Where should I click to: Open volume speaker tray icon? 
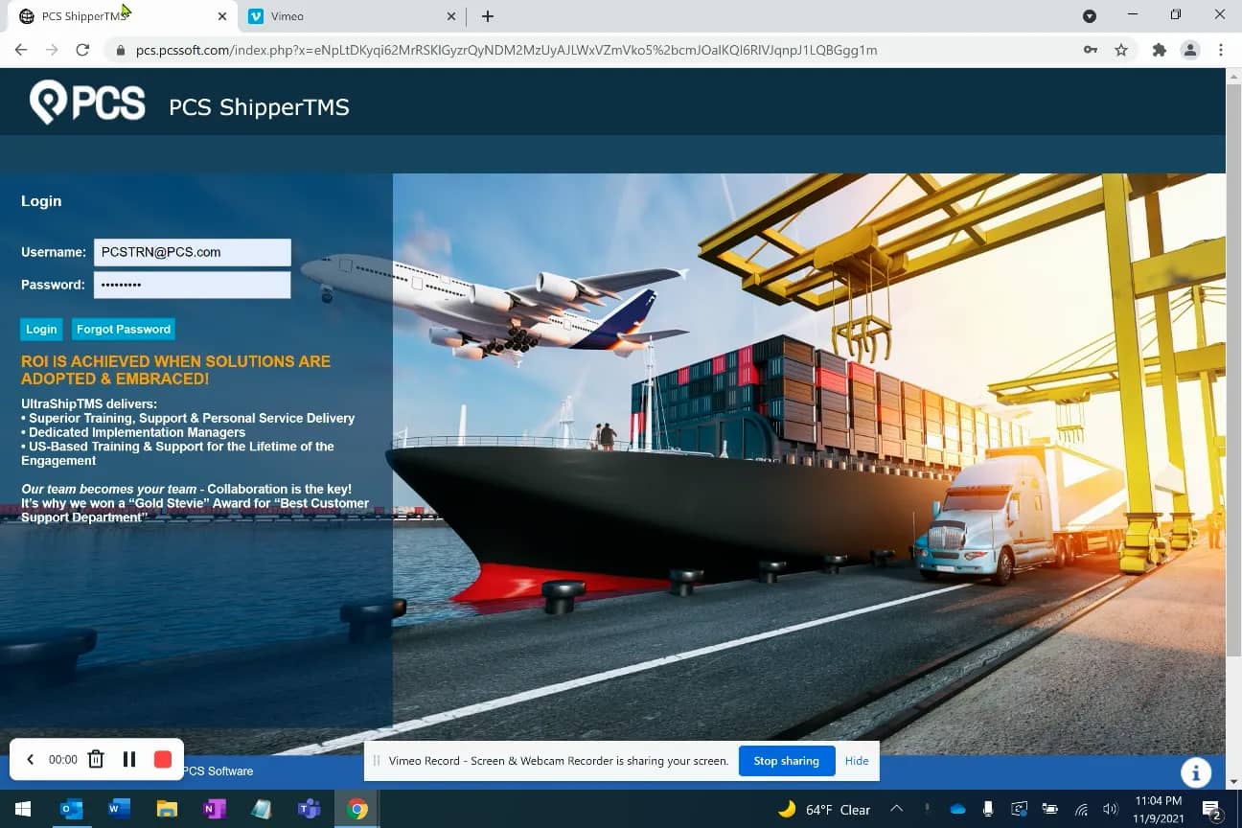coord(1111,810)
